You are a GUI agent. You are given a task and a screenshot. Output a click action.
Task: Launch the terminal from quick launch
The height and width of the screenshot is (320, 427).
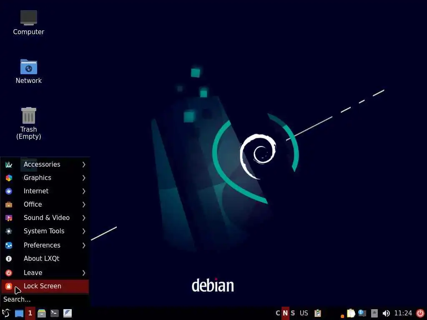point(55,313)
